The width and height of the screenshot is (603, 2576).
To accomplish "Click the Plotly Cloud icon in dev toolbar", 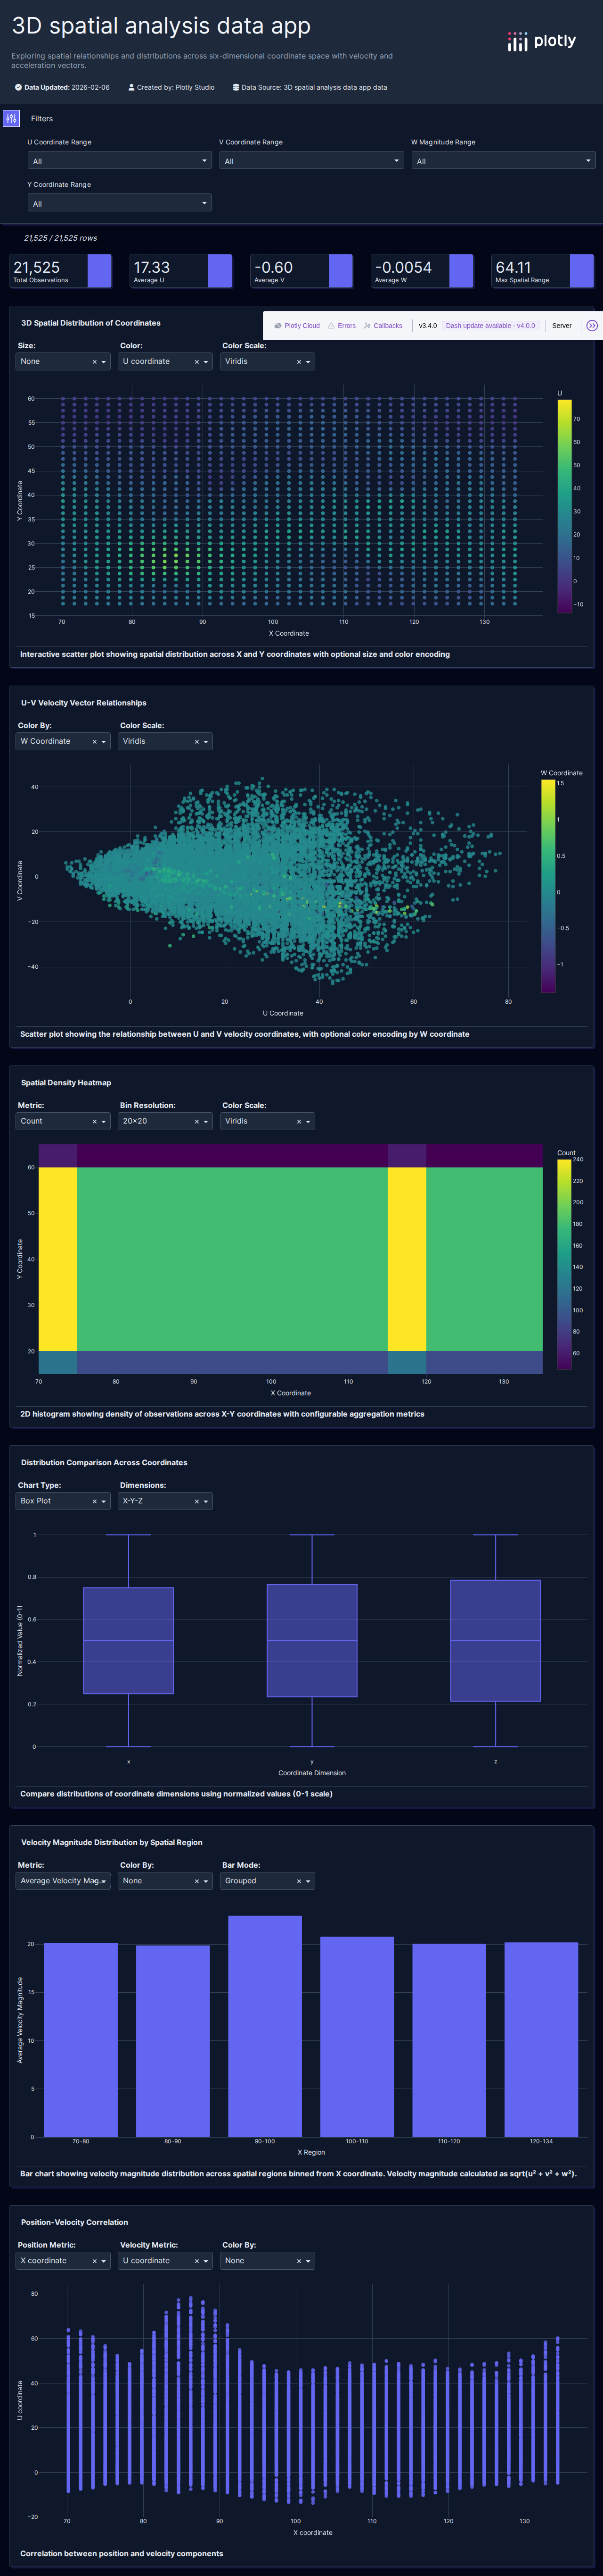I will [x=277, y=326].
